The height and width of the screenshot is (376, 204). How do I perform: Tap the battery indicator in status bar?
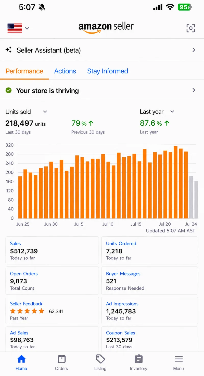(x=185, y=7)
